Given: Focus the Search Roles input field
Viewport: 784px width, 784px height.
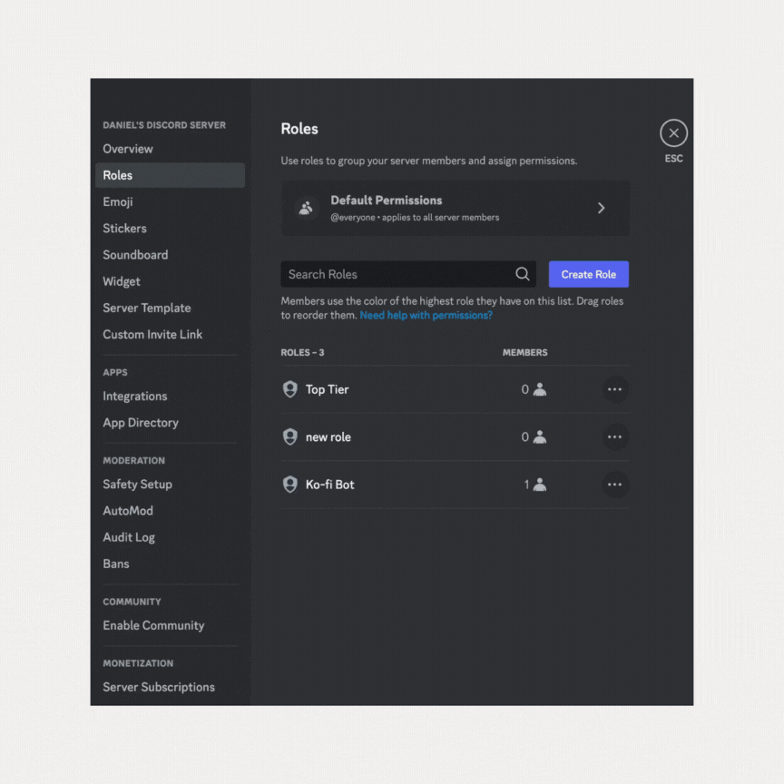Looking at the screenshot, I should [x=397, y=274].
